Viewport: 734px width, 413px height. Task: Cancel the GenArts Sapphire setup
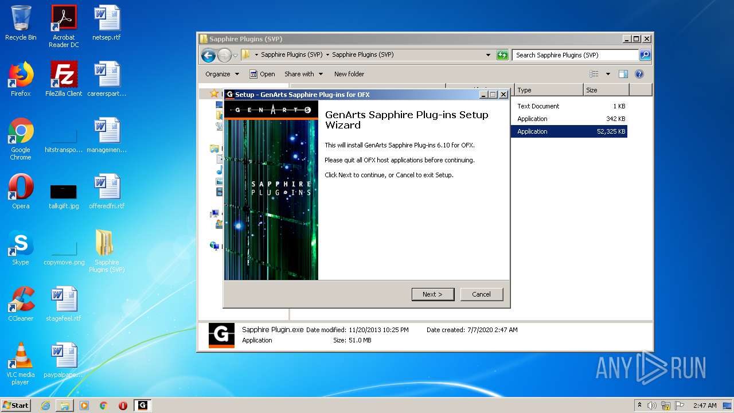481,294
